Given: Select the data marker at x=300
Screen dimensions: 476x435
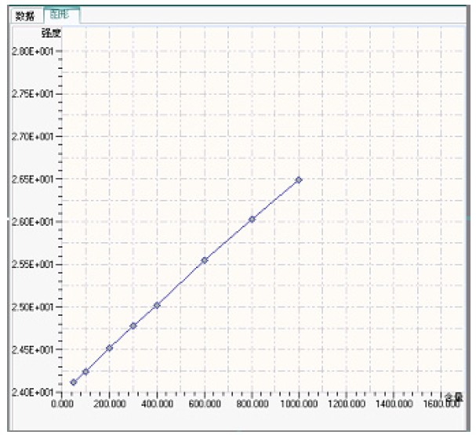Looking at the screenshot, I should click(133, 325).
